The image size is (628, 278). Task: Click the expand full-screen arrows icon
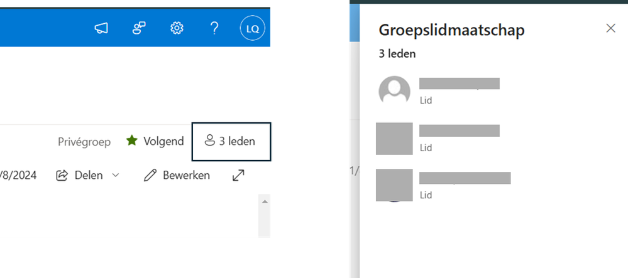[238, 176]
